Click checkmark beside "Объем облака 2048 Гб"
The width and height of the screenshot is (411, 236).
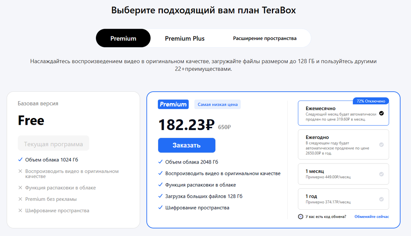coord(160,162)
